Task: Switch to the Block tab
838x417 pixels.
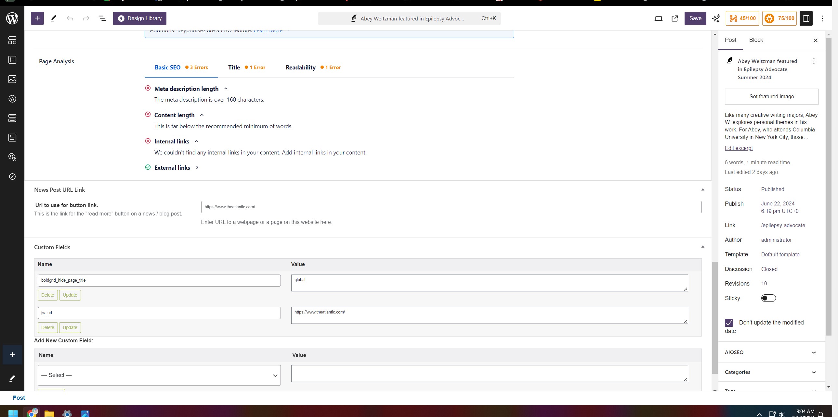Action: tap(756, 40)
